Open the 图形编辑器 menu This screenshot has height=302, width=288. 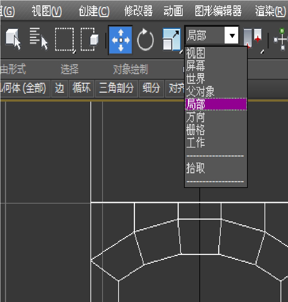coord(218,11)
